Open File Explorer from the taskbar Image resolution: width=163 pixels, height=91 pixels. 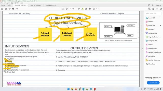click(72, 89)
